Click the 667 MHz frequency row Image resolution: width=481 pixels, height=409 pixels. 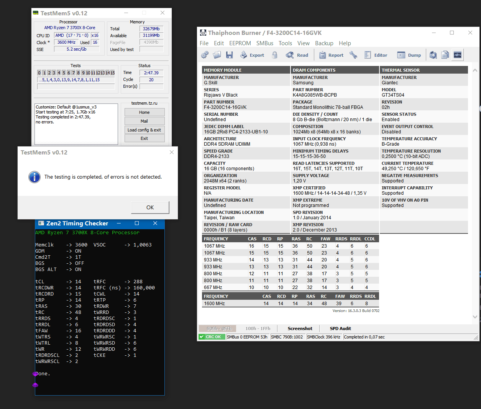(290, 287)
